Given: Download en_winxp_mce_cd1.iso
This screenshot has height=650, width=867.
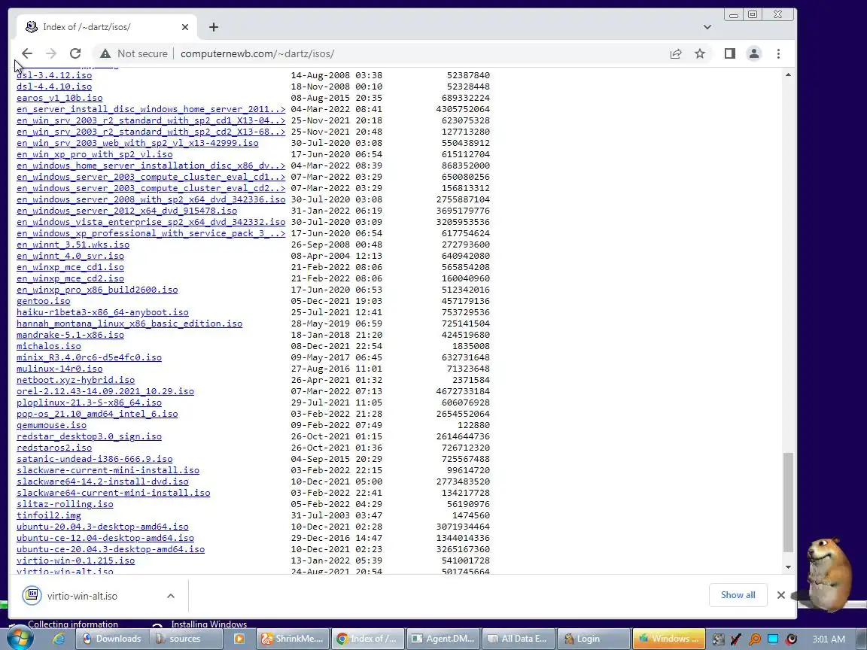Looking at the screenshot, I should [x=70, y=267].
